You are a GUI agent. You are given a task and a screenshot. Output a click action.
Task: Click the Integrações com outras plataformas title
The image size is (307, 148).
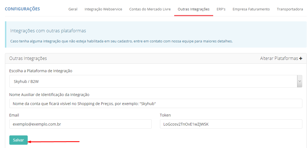tap(48, 31)
